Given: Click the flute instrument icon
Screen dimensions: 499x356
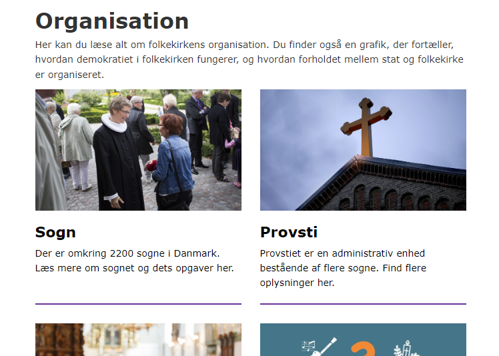Looking at the screenshot, I should tap(324, 347).
